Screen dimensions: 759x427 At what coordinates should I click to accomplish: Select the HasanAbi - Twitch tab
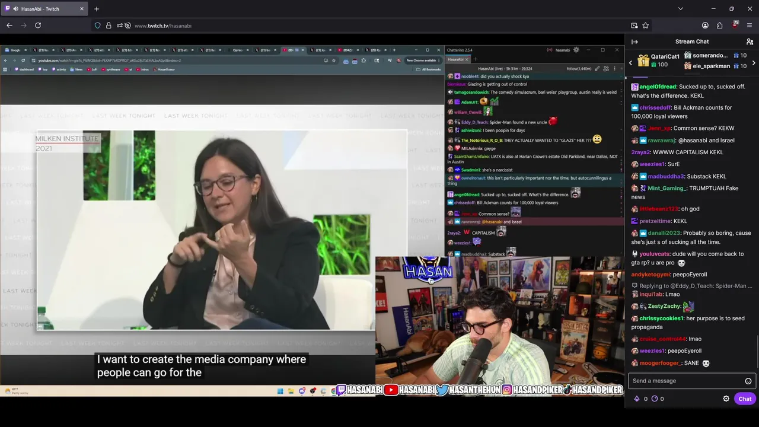tap(45, 9)
